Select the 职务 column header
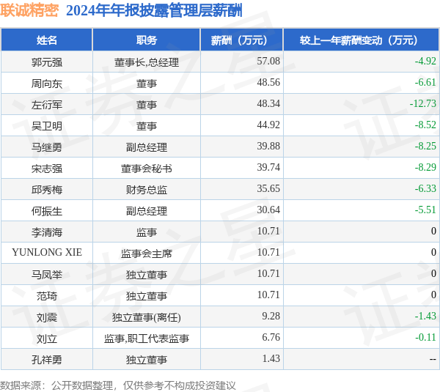Image resolution: width=440 pixels, height=392 pixels. coord(147,40)
